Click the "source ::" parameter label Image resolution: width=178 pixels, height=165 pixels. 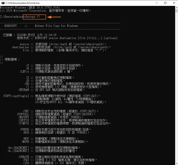tap(27, 44)
